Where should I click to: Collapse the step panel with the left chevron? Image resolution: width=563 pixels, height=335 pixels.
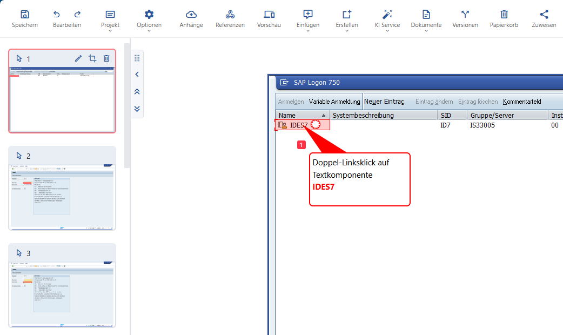(x=137, y=75)
